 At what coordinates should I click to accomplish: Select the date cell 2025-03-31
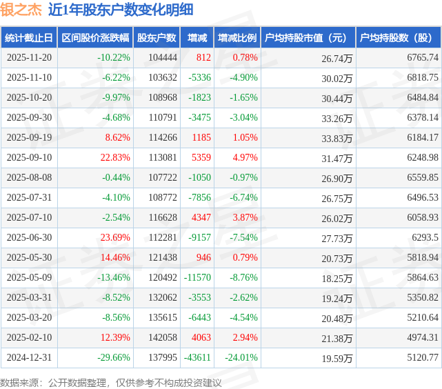(30, 298)
